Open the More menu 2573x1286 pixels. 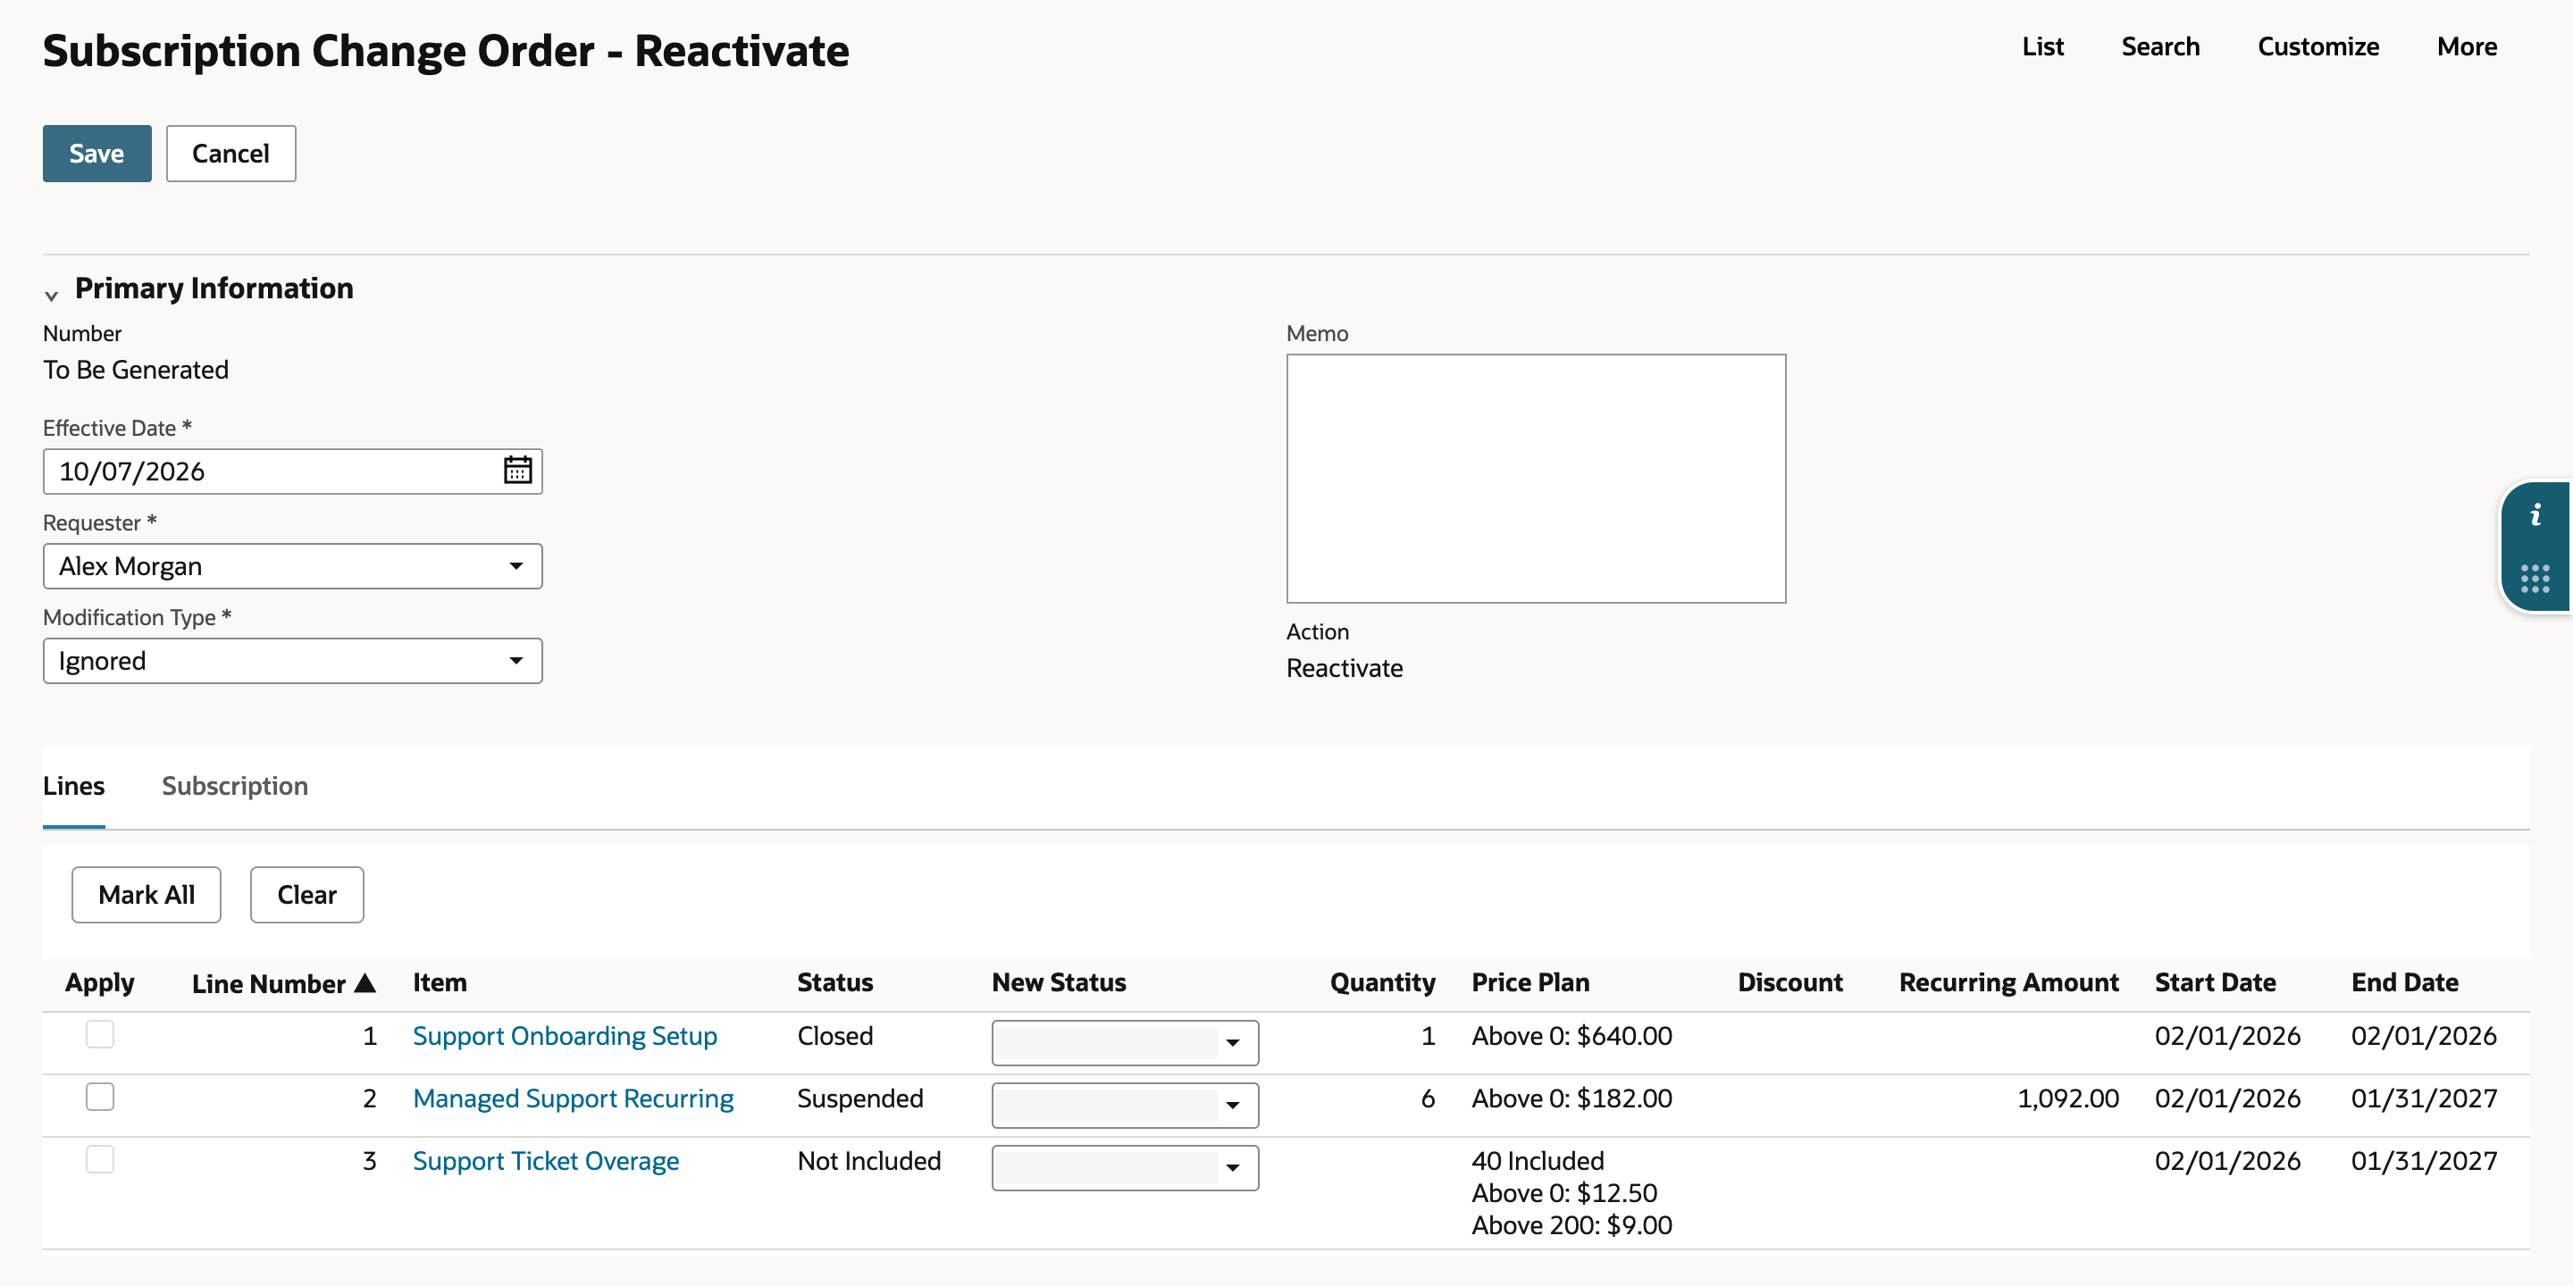pyautogui.click(x=2467, y=47)
